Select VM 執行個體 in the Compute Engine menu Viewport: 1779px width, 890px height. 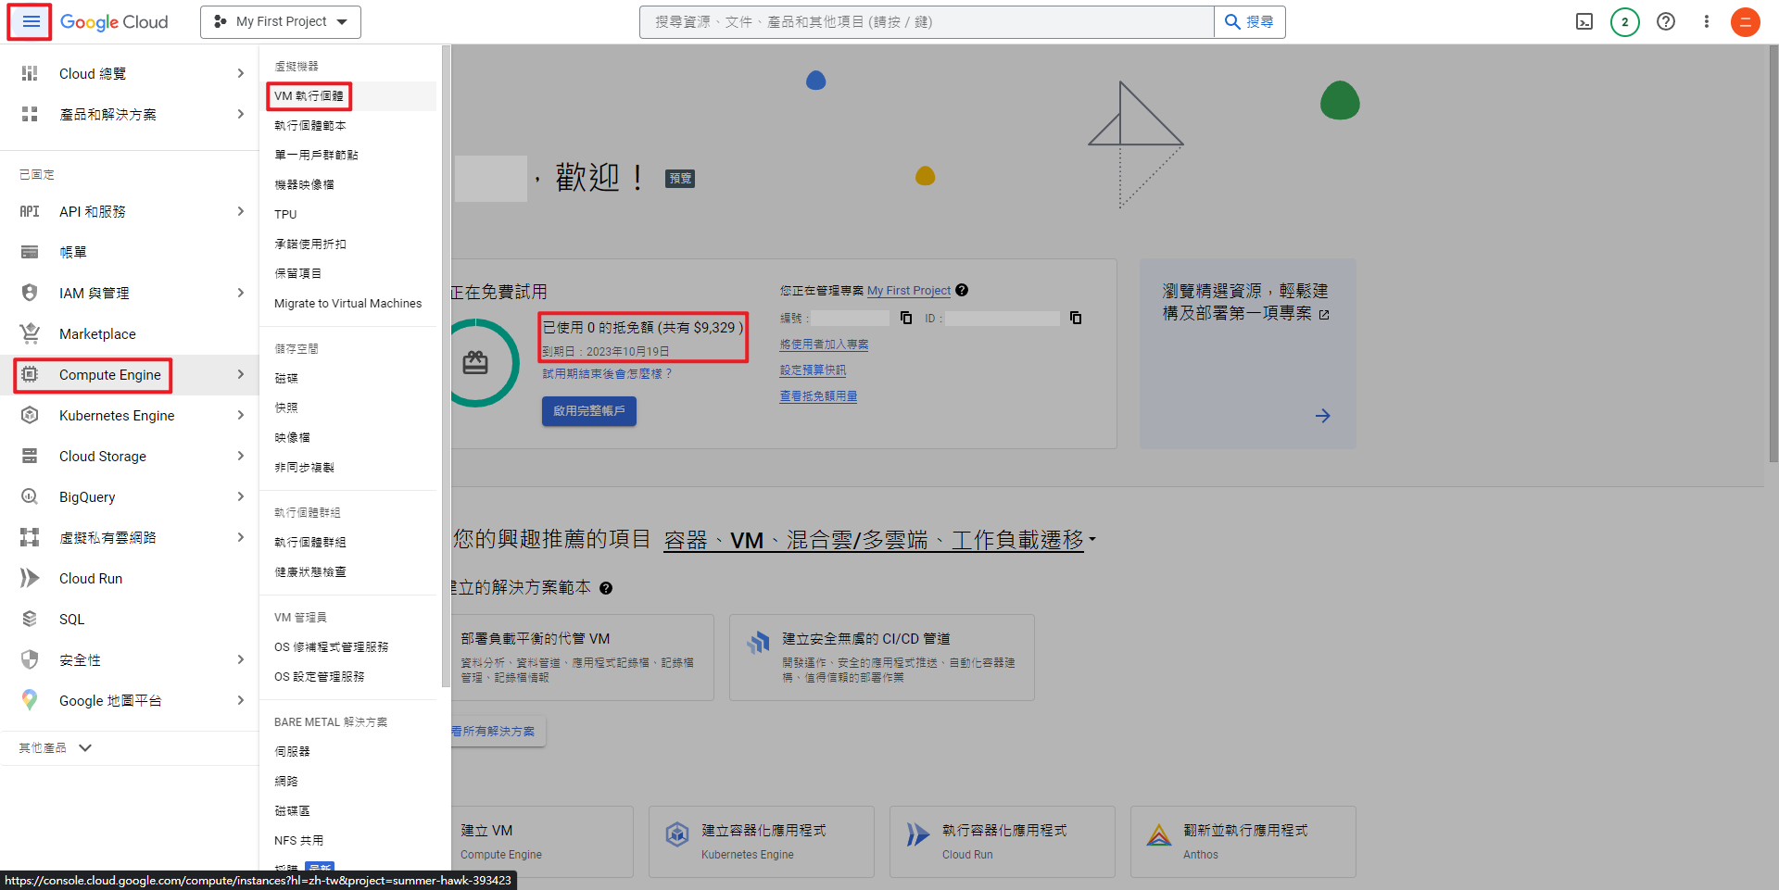coord(309,95)
